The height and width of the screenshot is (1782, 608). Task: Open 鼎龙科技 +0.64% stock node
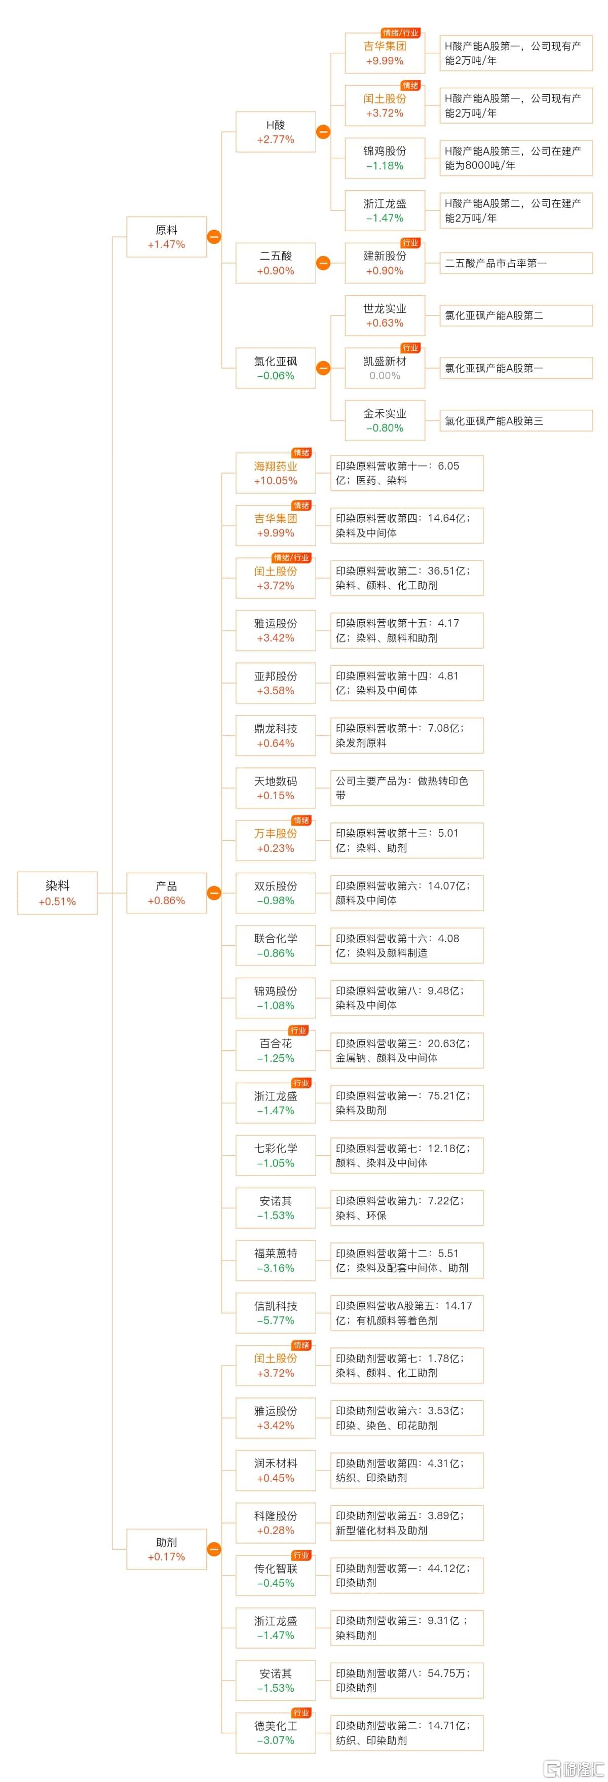(x=276, y=735)
